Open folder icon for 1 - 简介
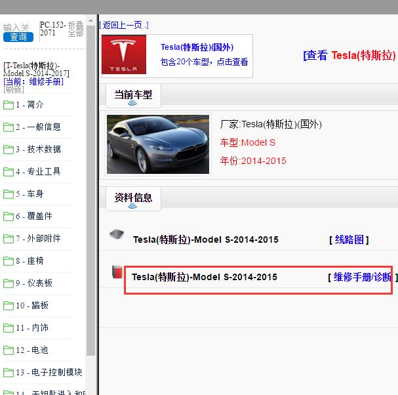Image resolution: width=398 pixels, height=395 pixels. [9, 105]
